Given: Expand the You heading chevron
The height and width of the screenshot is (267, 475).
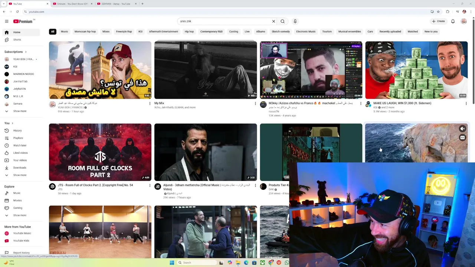Looking at the screenshot, I should 12,123.
